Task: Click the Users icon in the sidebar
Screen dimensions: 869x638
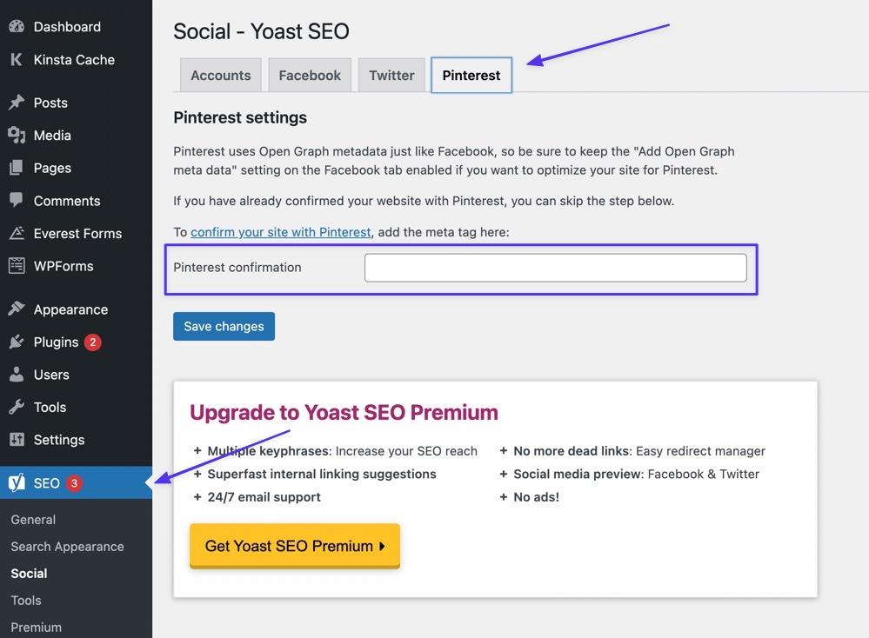Action: pyautogui.click(x=17, y=374)
